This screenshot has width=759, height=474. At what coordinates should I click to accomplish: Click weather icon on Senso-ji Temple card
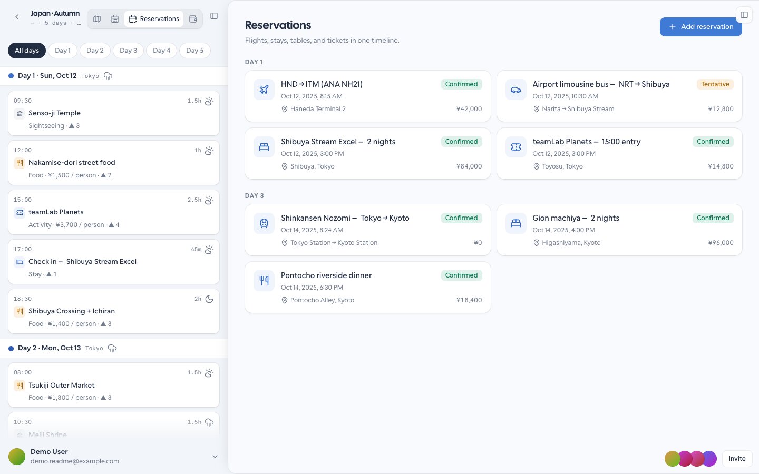(x=209, y=101)
